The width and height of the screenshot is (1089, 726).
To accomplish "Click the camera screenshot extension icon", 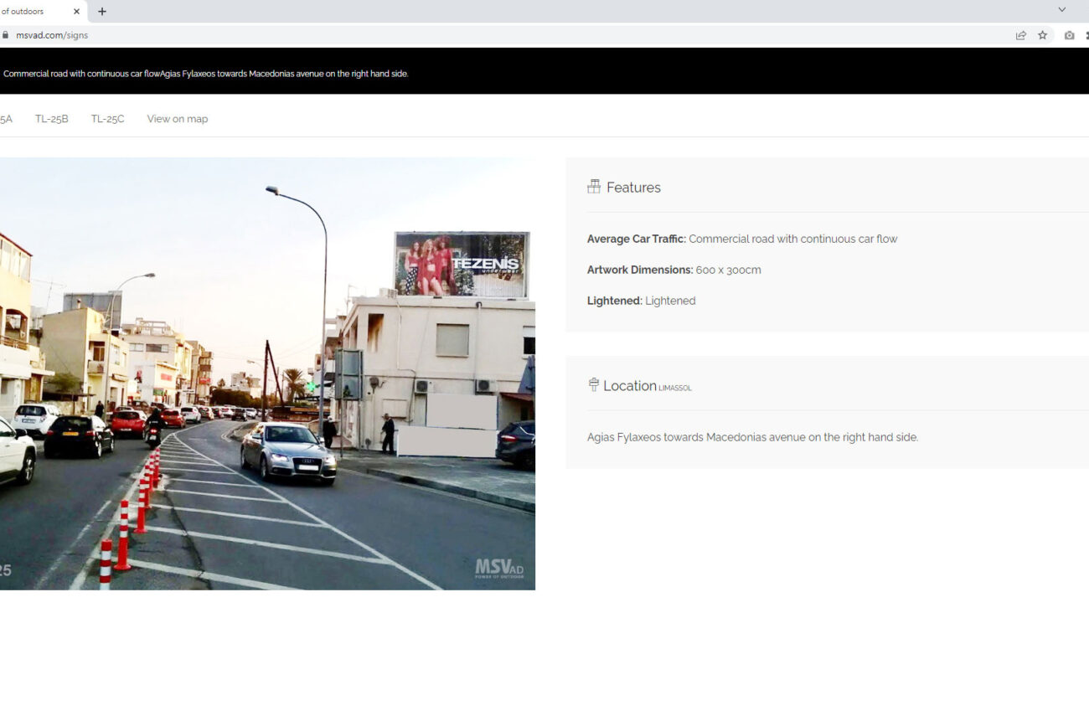I will [x=1069, y=35].
